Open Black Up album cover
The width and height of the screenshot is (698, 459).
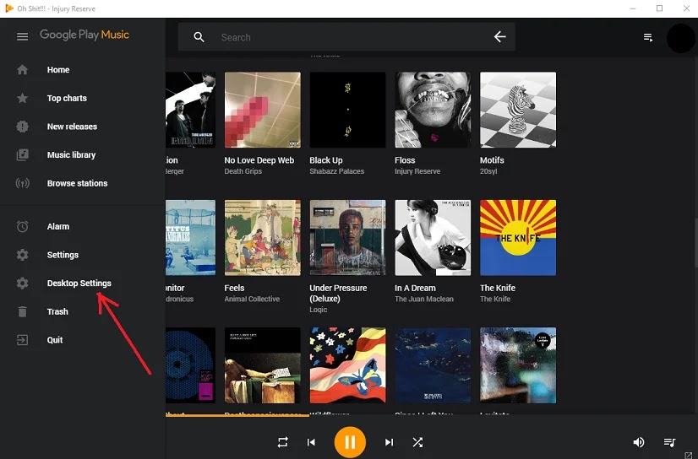(347, 110)
